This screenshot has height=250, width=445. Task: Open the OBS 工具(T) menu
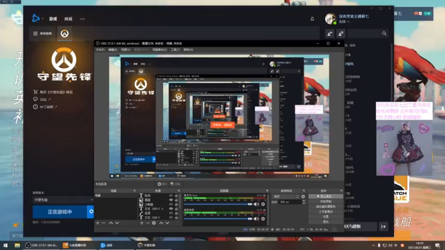pos(175,49)
